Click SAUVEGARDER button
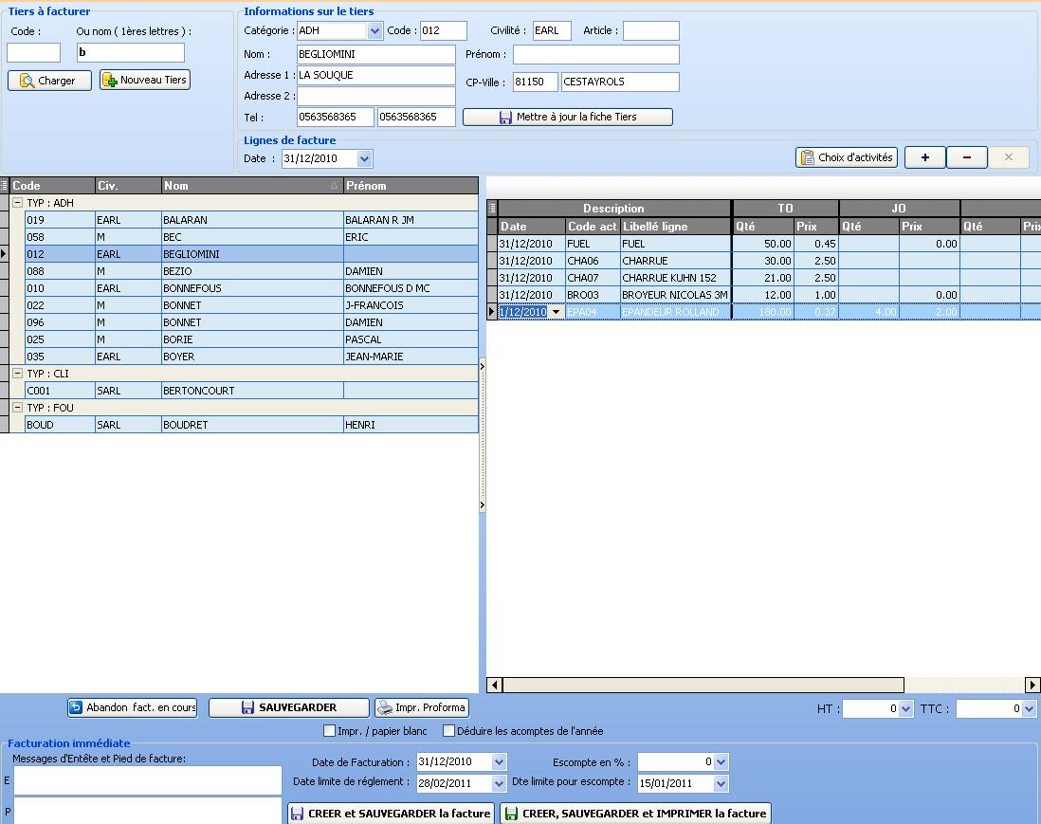Screen dimensions: 1041x824 (x=288, y=707)
